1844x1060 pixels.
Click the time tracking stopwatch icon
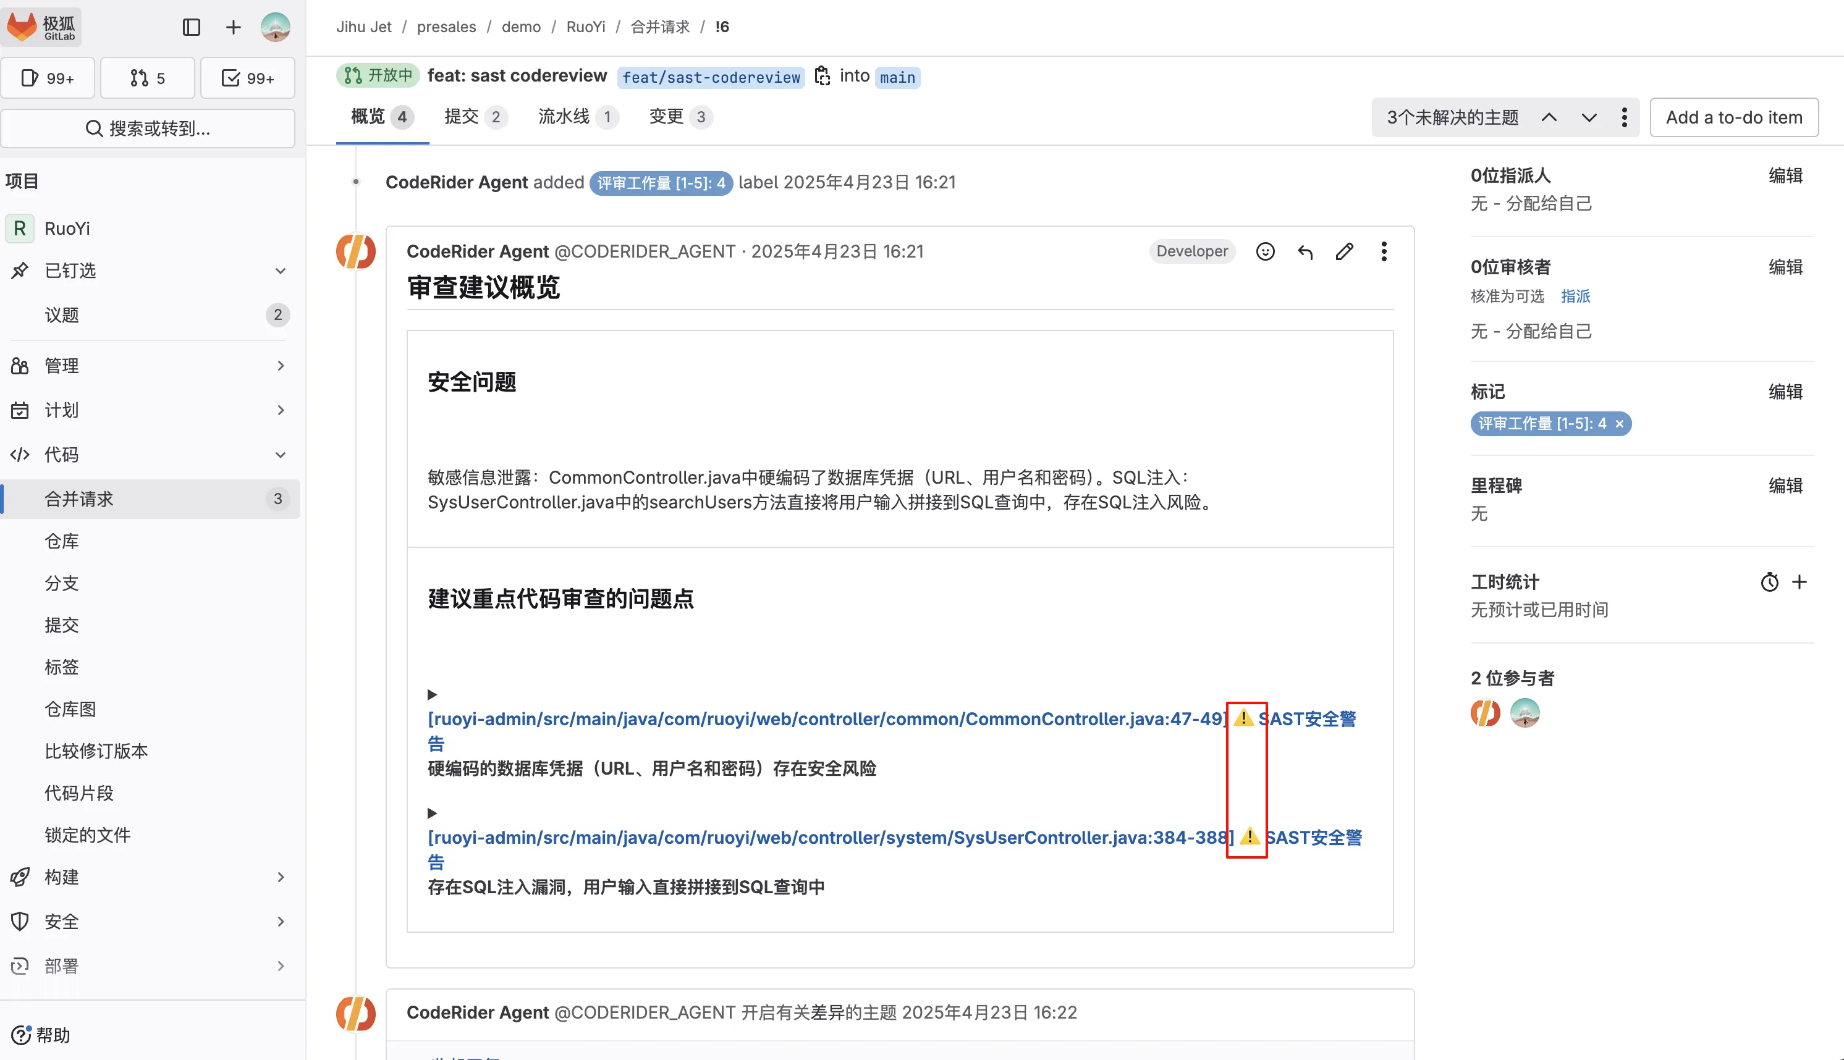(1769, 582)
